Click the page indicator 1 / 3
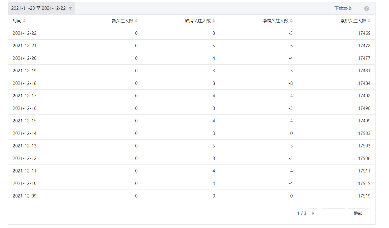The image size is (389, 228). pos(302,213)
